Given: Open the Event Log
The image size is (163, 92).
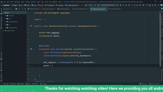Looking at the screenshot, I should 143,84.
